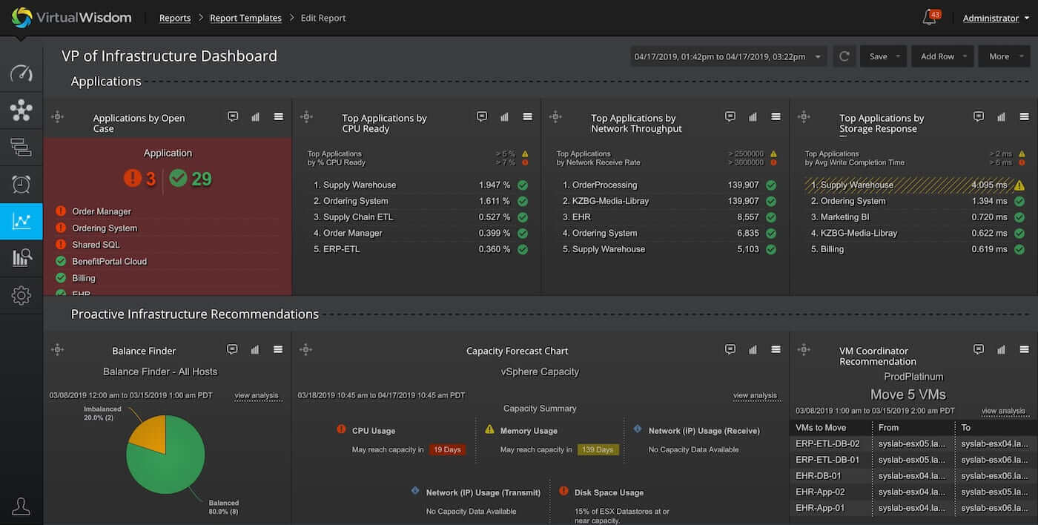1038x525 pixels.
Task: Open the settings gear in left sidebar
Action: click(x=22, y=295)
